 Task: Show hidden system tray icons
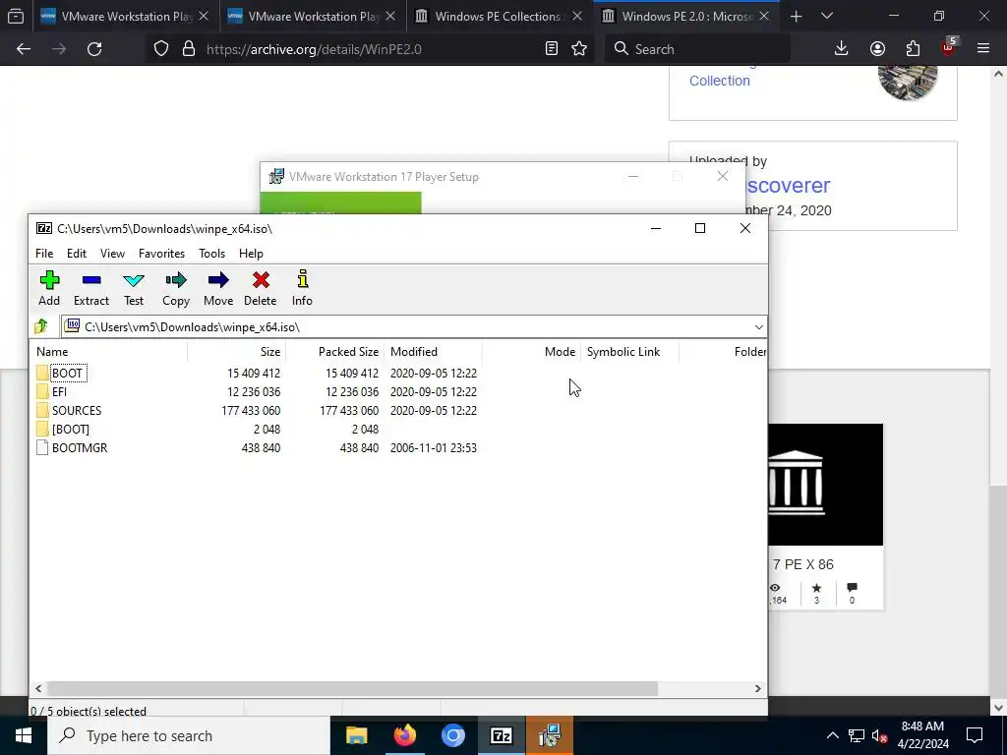pos(832,735)
